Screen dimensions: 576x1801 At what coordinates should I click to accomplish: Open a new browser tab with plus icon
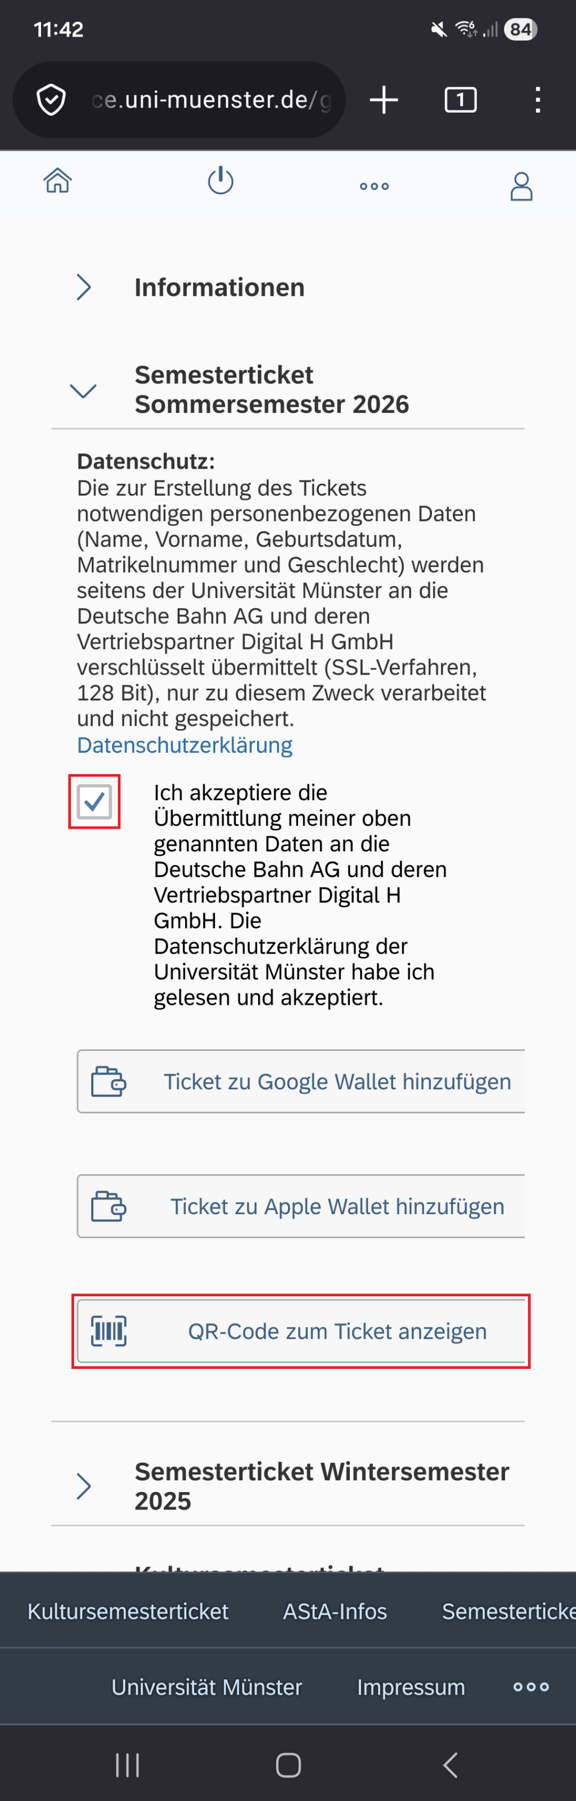(x=384, y=100)
